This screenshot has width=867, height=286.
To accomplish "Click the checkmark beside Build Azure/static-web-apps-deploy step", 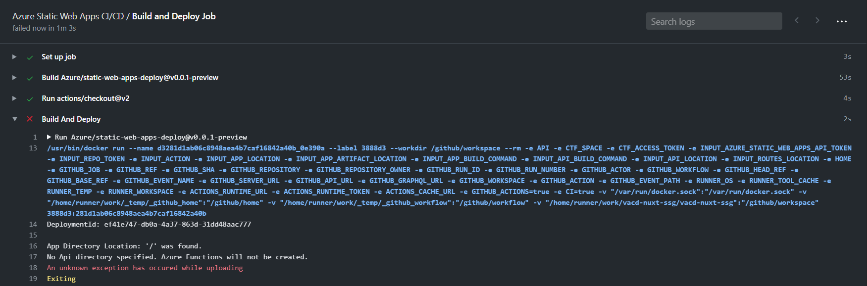I will point(30,77).
